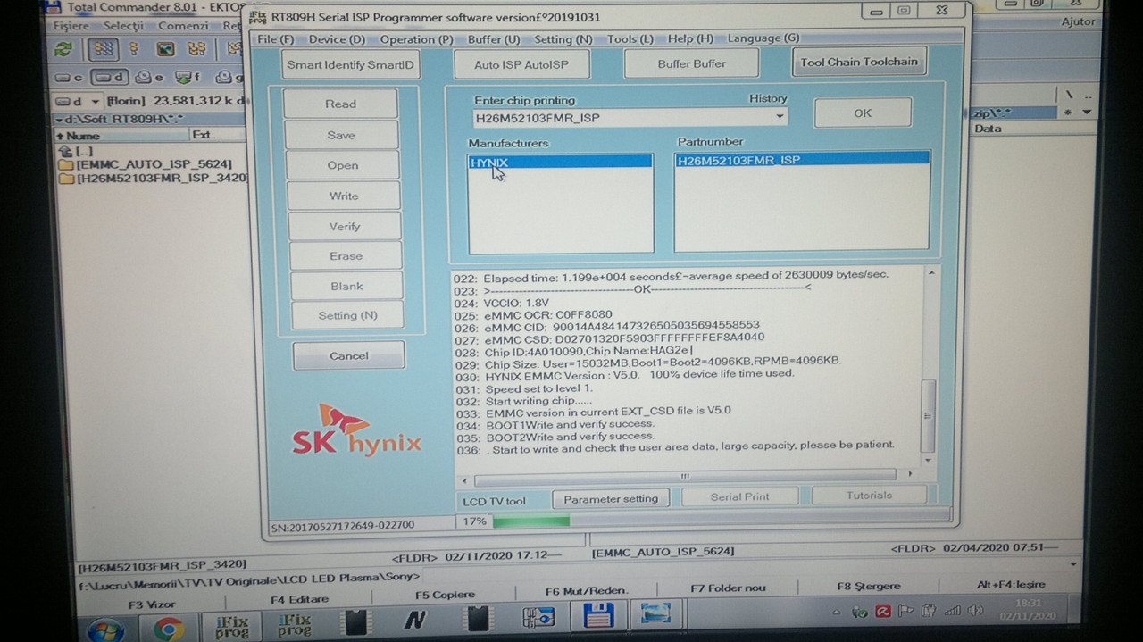The width and height of the screenshot is (1143, 642).
Task: Click the Cancel button
Action: (348, 355)
